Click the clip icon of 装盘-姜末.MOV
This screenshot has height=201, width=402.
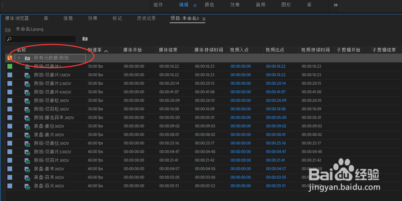tap(27, 169)
